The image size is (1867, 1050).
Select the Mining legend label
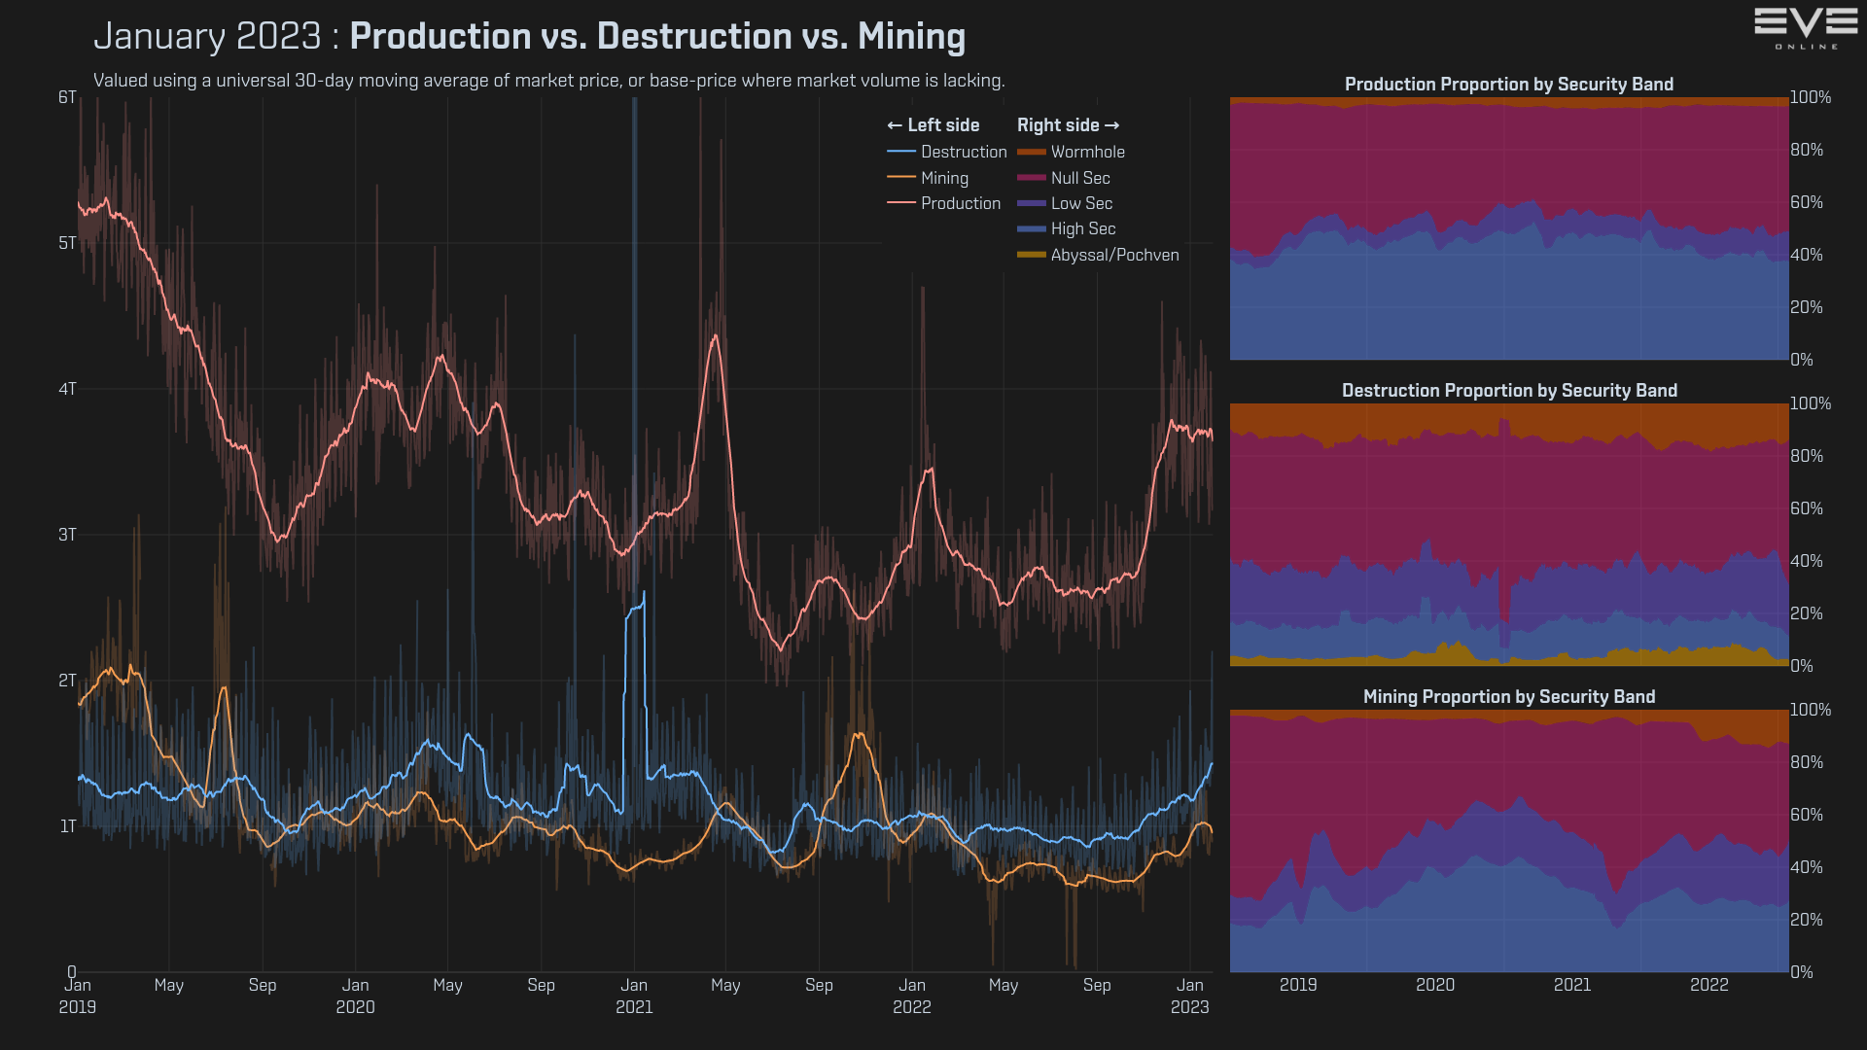[x=944, y=178]
